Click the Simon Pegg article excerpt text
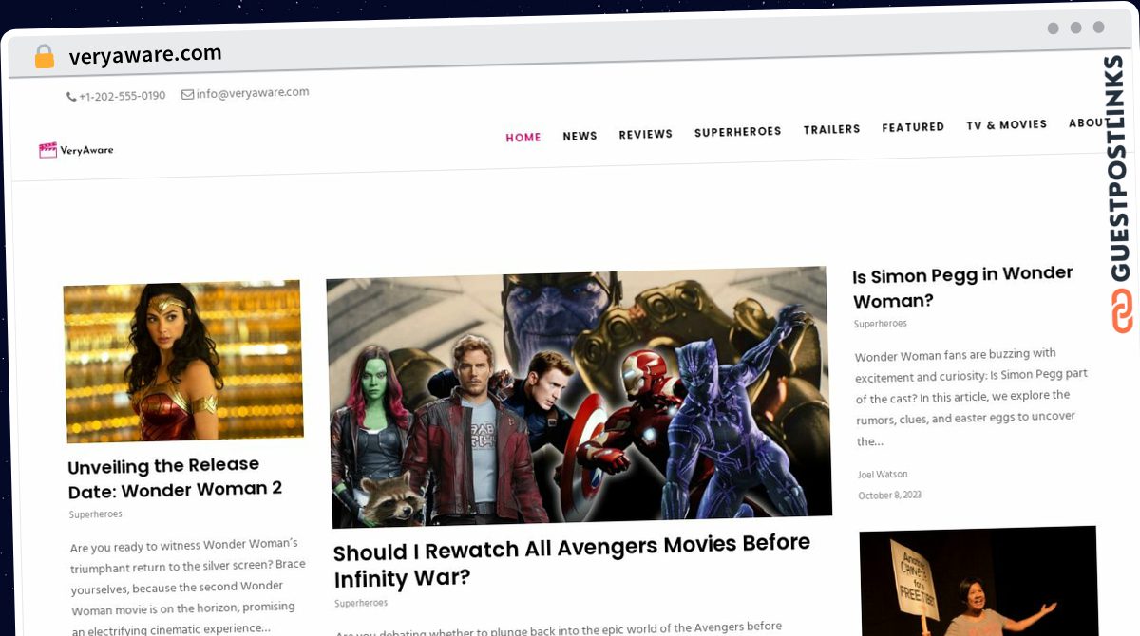The height and width of the screenshot is (636, 1140). (971, 397)
